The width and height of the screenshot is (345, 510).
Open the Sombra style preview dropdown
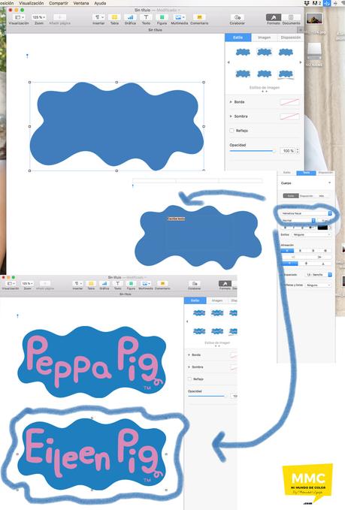[x=289, y=116]
